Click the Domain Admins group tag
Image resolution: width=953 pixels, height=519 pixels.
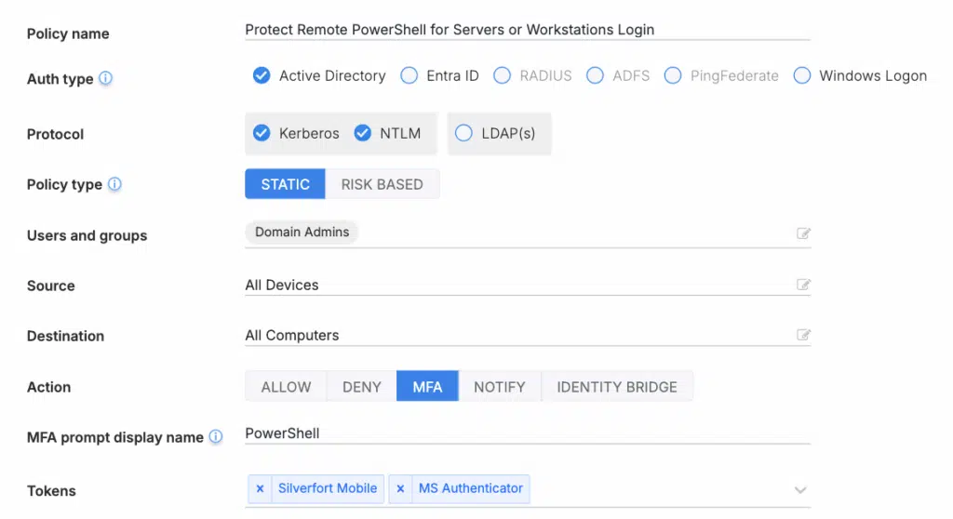(302, 233)
